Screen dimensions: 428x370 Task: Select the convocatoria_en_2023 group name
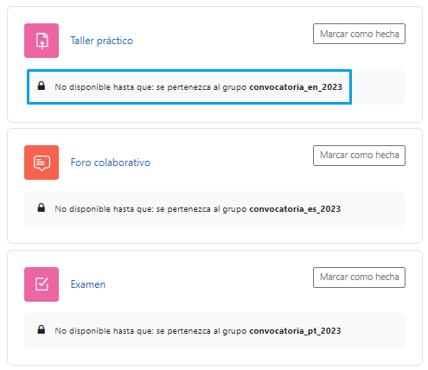296,87
